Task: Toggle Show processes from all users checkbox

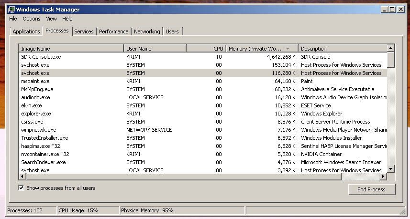Action: pos(22,188)
